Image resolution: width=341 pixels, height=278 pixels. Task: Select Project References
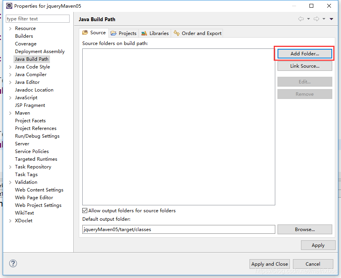click(x=36, y=128)
